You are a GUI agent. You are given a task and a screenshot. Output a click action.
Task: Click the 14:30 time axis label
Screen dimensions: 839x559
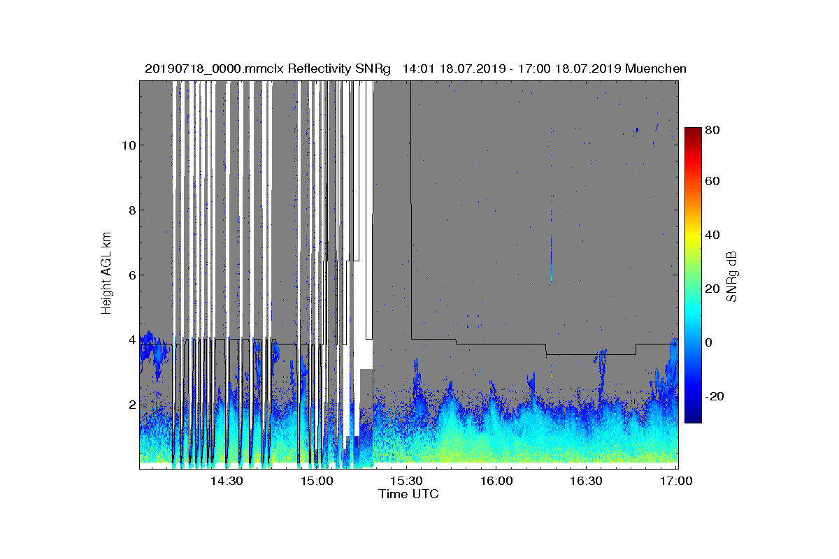[x=227, y=481]
